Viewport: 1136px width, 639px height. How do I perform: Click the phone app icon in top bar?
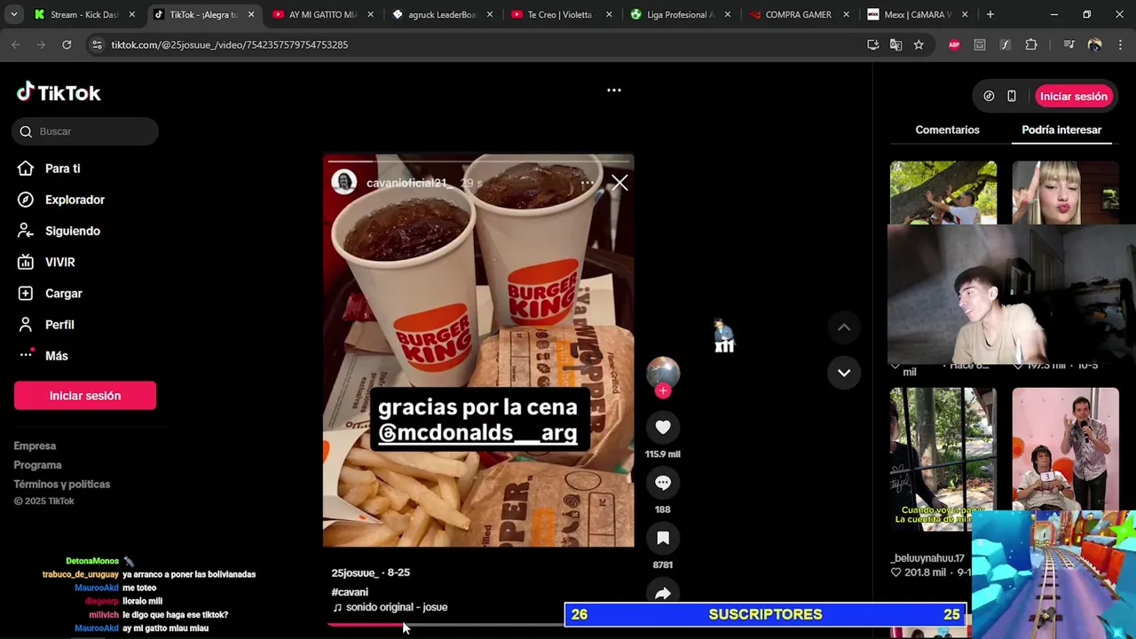[1012, 96]
